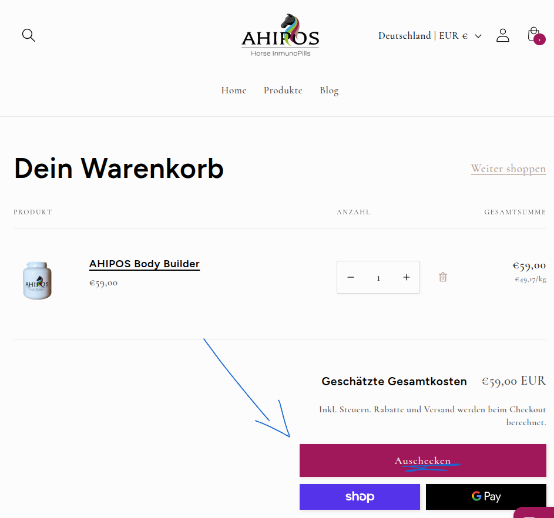This screenshot has height=518, width=554.
Task: Go to the Home menu item
Action: tap(233, 90)
